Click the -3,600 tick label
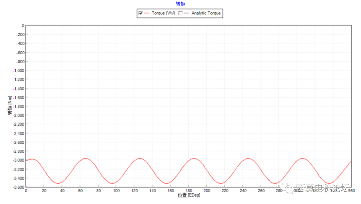361x204 pixels. 18,187
